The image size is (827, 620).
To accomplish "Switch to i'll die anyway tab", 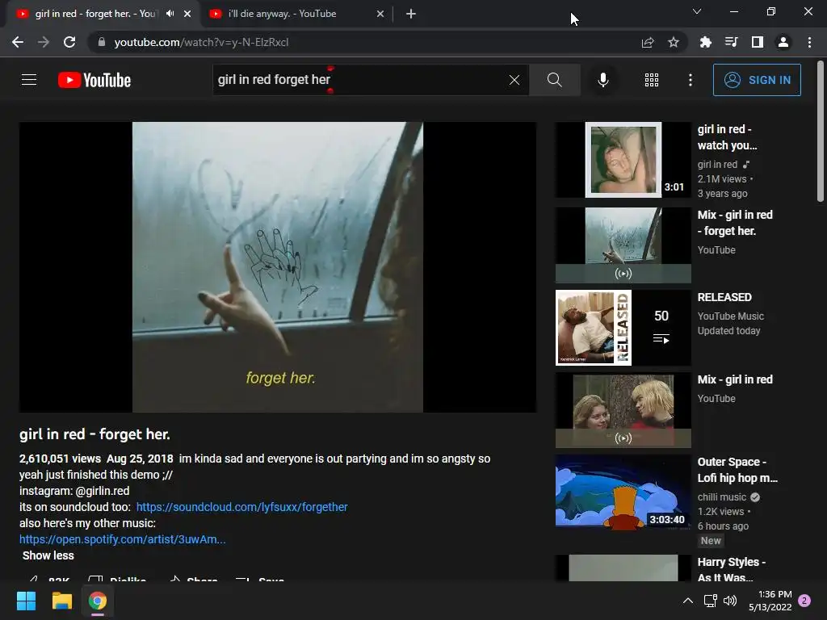I will (x=282, y=14).
